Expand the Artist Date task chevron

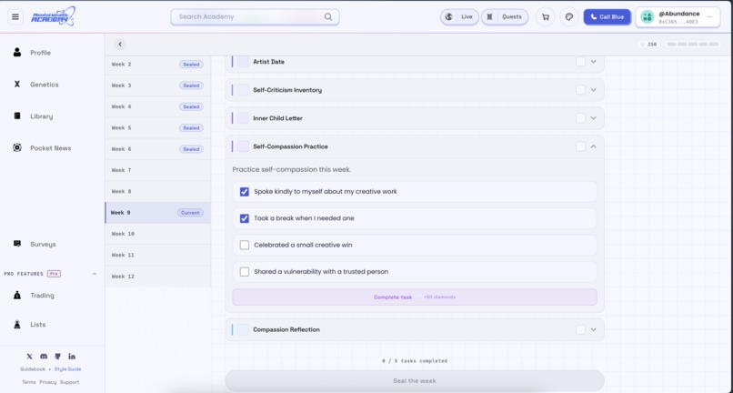click(x=594, y=62)
